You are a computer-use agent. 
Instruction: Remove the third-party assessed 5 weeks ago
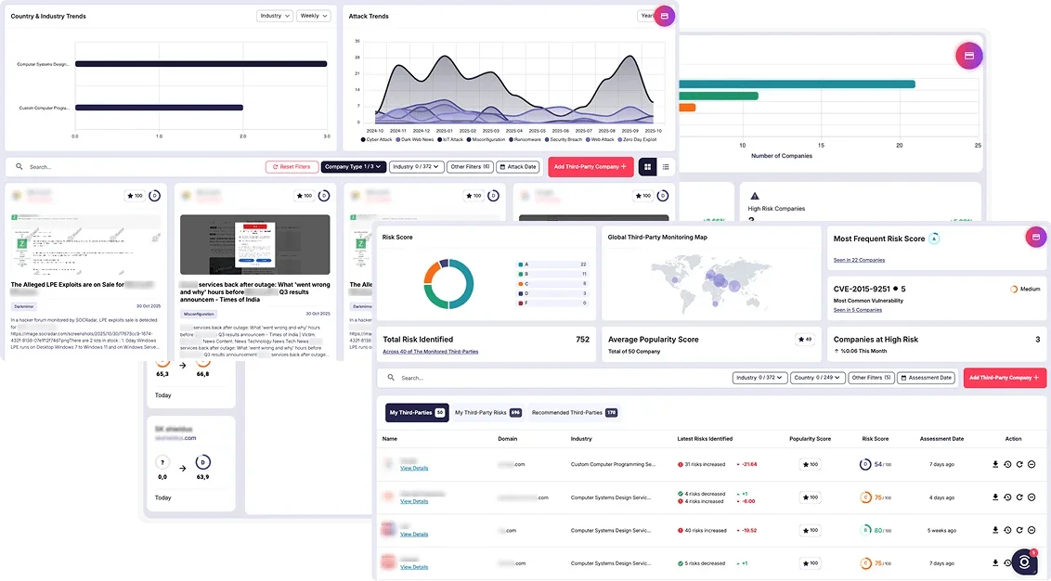point(1032,530)
